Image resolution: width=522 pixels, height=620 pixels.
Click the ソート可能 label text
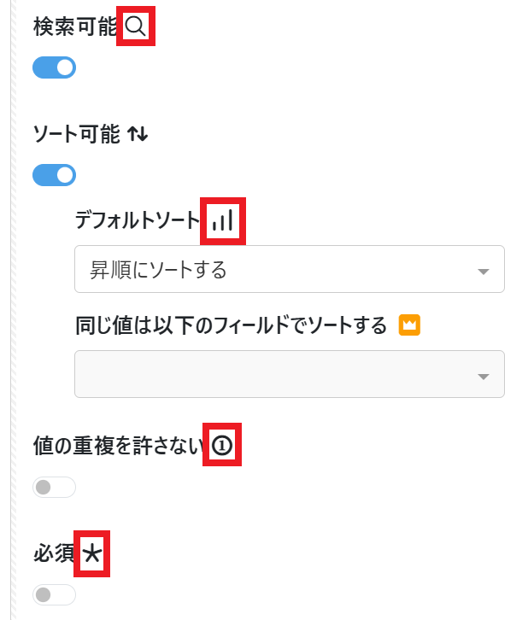coord(76,134)
